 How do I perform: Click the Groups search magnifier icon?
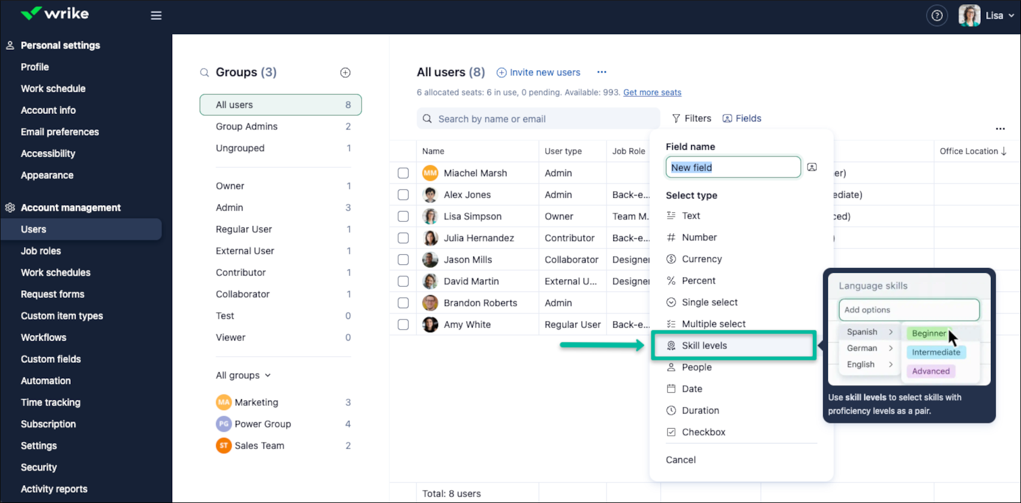point(205,73)
